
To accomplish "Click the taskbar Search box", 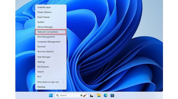I will click(x=71, y=95).
